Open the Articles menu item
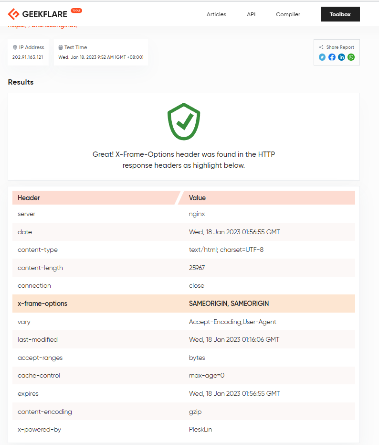Screen dimensions: 379x445 [216, 14]
